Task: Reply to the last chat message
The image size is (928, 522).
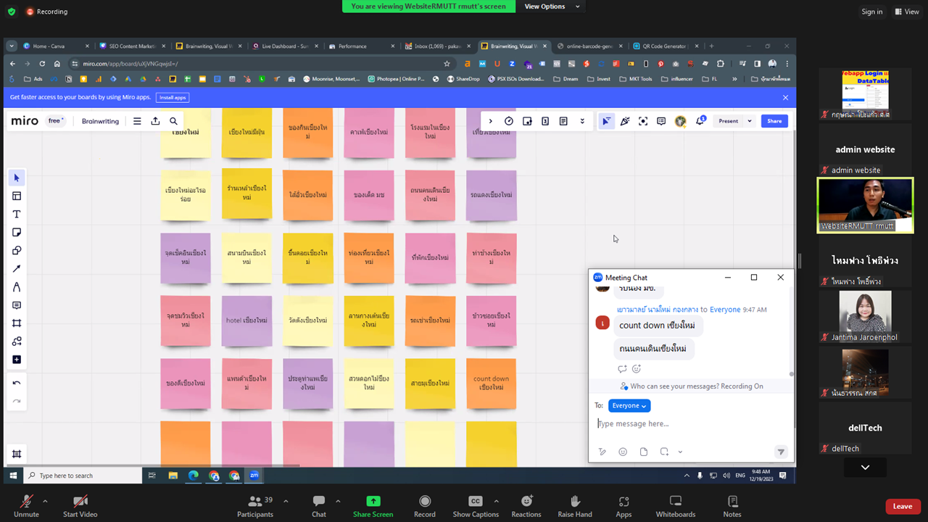Action: (622, 369)
